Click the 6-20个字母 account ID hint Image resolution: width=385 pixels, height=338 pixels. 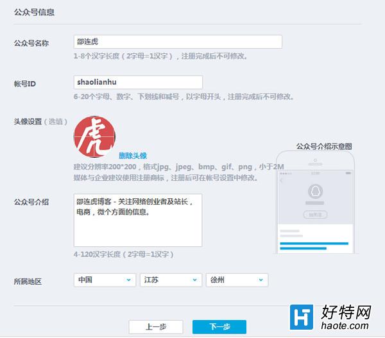184,97
